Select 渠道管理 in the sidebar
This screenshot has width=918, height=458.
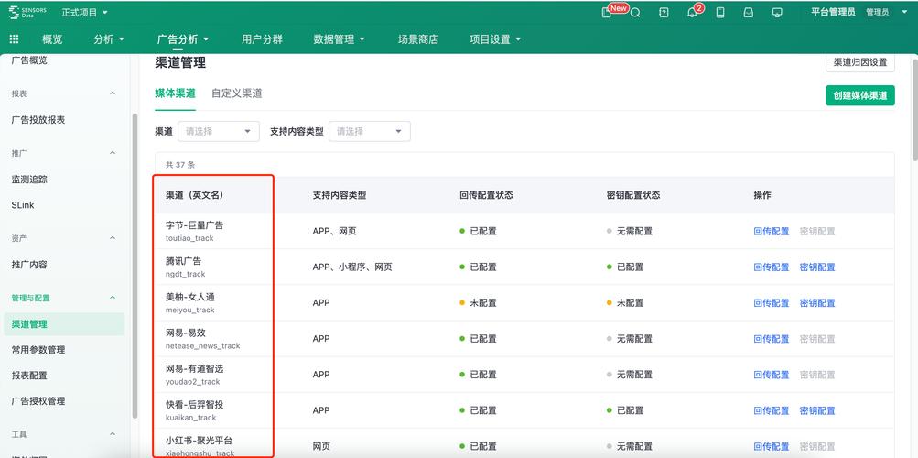coord(64,324)
